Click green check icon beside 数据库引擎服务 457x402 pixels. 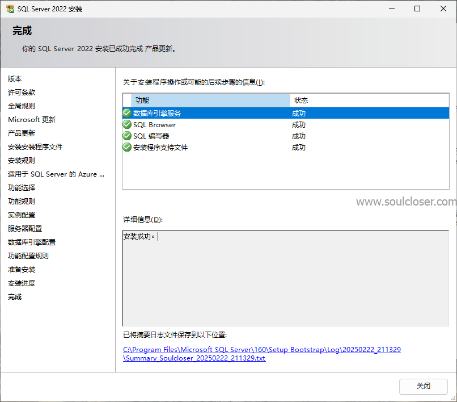click(x=127, y=113)
